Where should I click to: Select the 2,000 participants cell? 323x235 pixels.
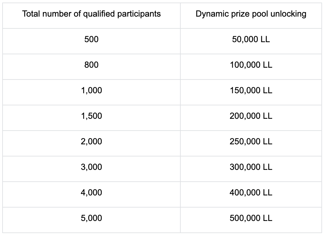pos(91,142)
